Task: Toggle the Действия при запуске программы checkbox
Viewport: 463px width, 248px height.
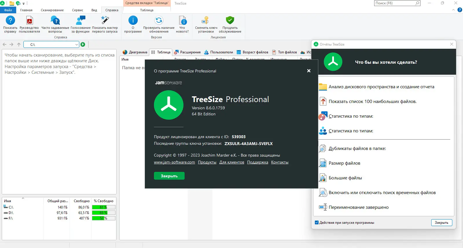Action: (317, 223)
